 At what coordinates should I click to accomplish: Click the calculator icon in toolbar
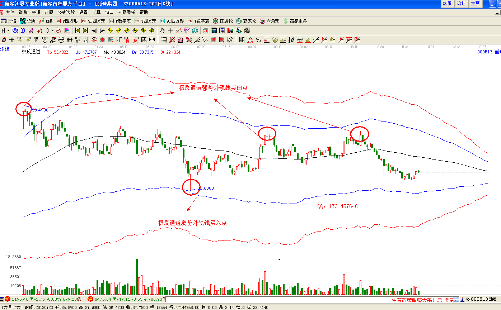[x=214, y=30]
